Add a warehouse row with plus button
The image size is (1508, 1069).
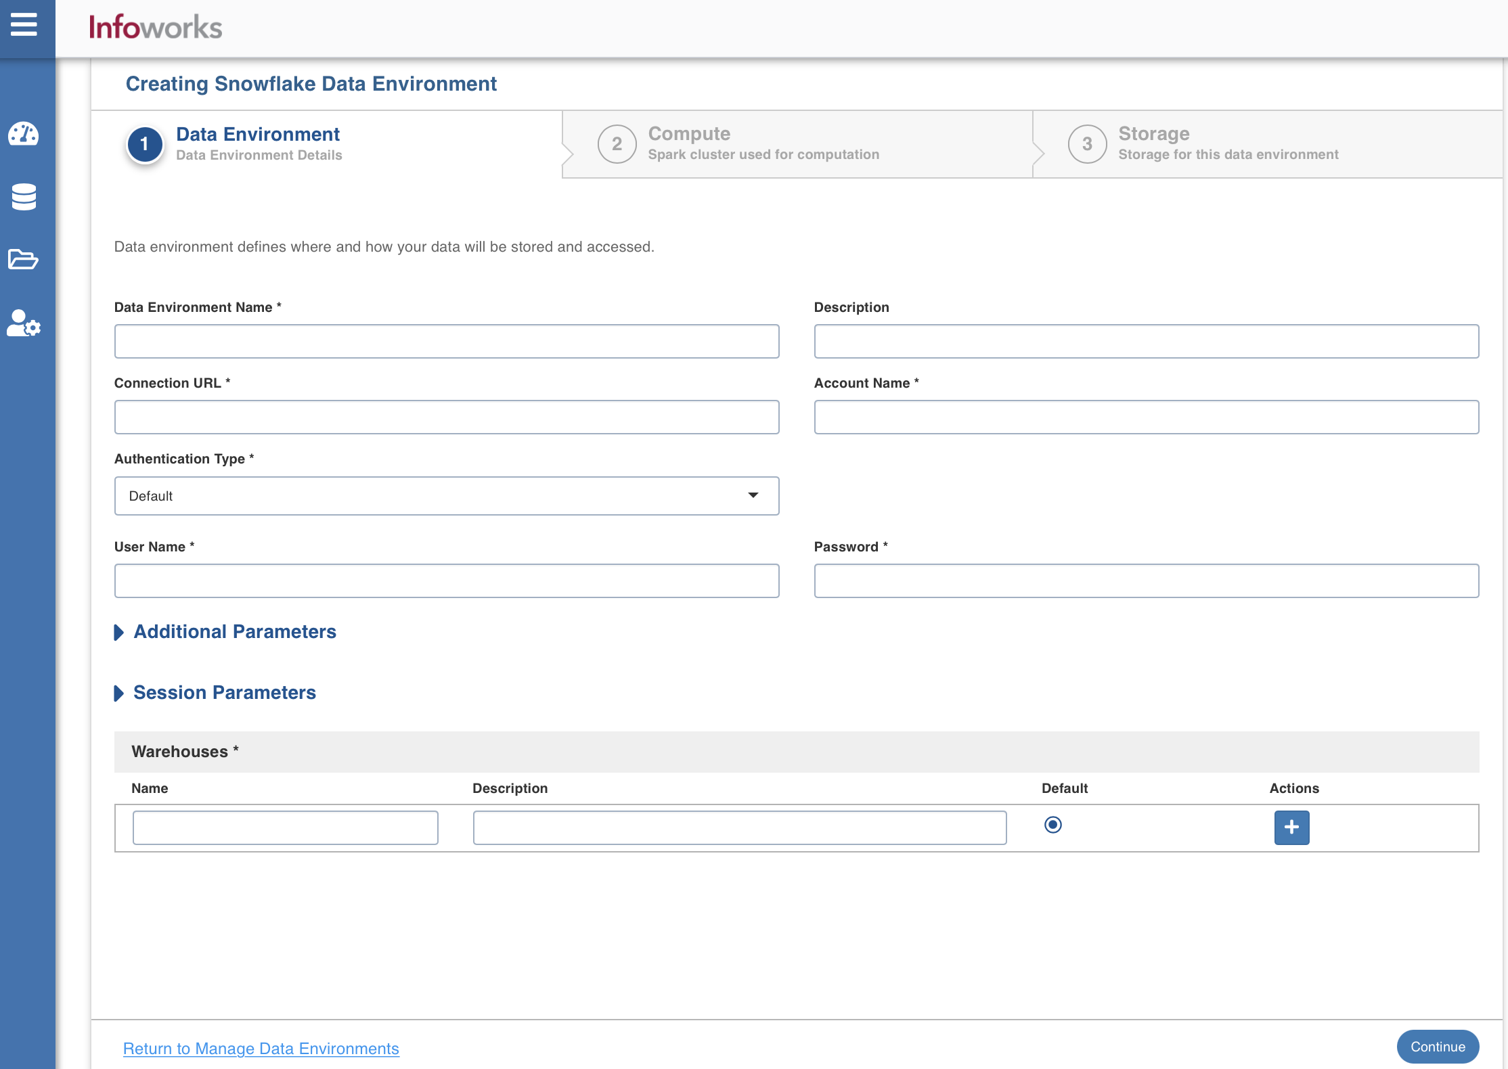[1291, 827]
